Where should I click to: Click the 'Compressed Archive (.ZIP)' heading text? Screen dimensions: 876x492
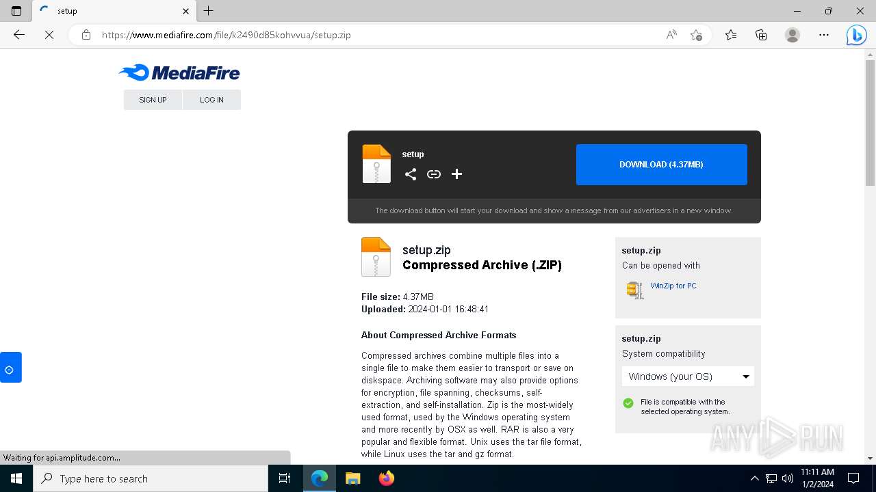click(x=482, y=265)
